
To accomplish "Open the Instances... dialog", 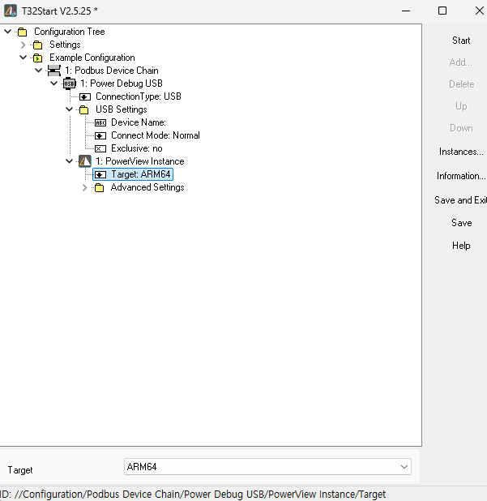I will click(461, 152).
